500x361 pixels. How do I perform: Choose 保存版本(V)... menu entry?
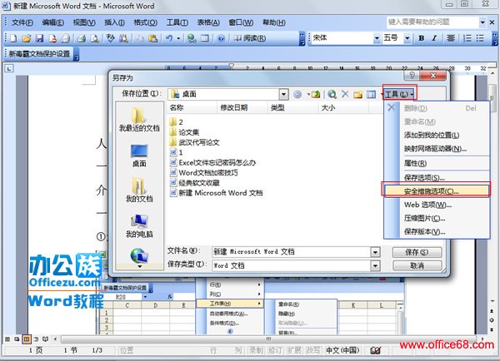point(437,232)
